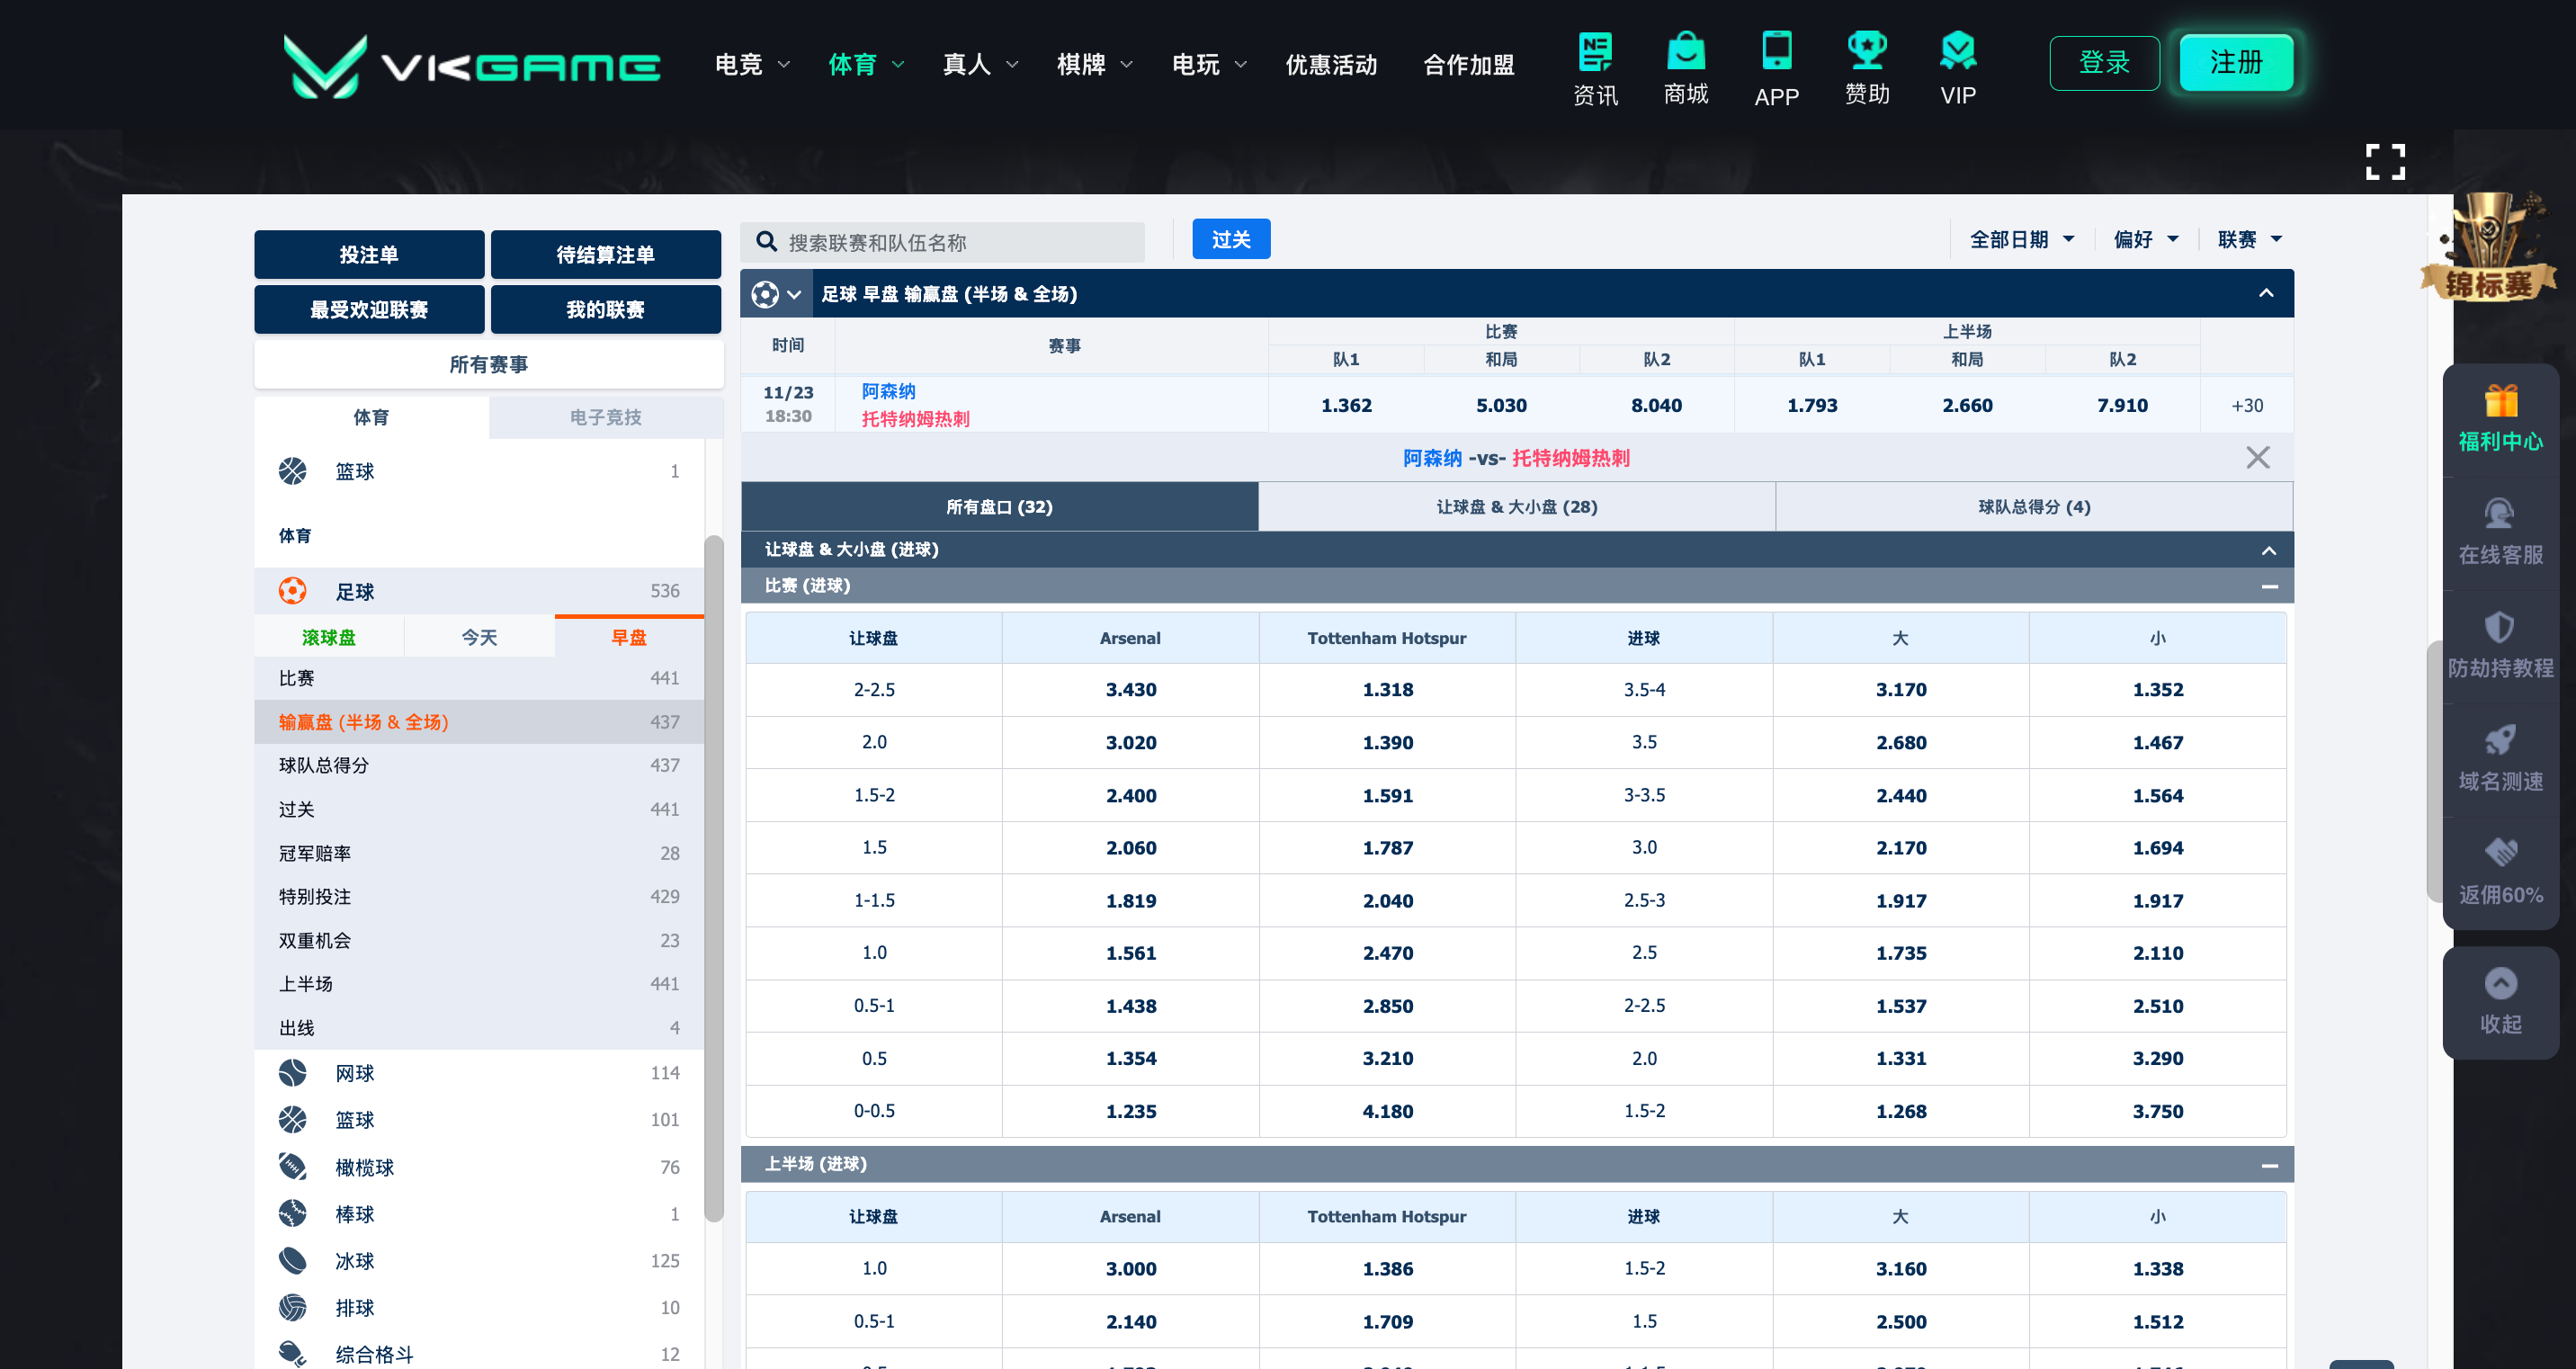This screenshot has width=2576, height=1369.
Task: Click the VKGAME logo
Action: pyautogui.click(x=471, y=65)
